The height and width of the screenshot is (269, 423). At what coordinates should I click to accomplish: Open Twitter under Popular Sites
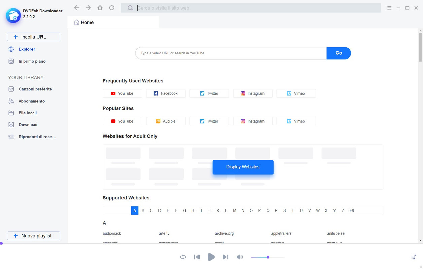209,121
